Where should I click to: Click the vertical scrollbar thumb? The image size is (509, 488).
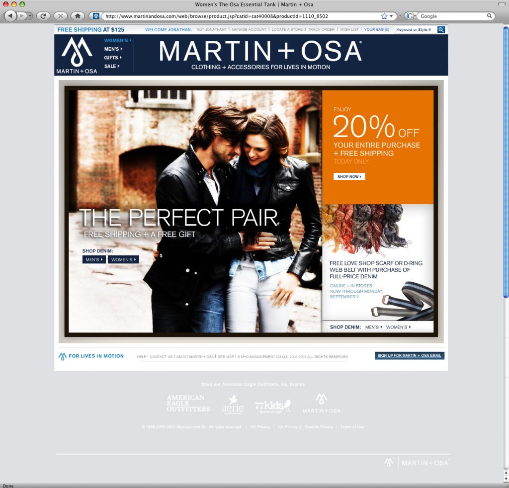(x=506, y=162)
